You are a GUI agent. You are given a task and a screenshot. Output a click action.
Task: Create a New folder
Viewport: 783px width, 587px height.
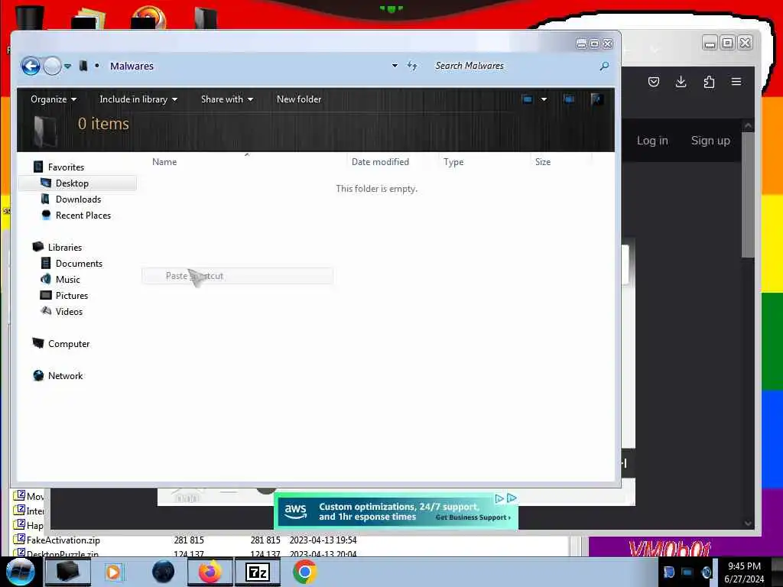pyautogui.click(x=299, y=99)
